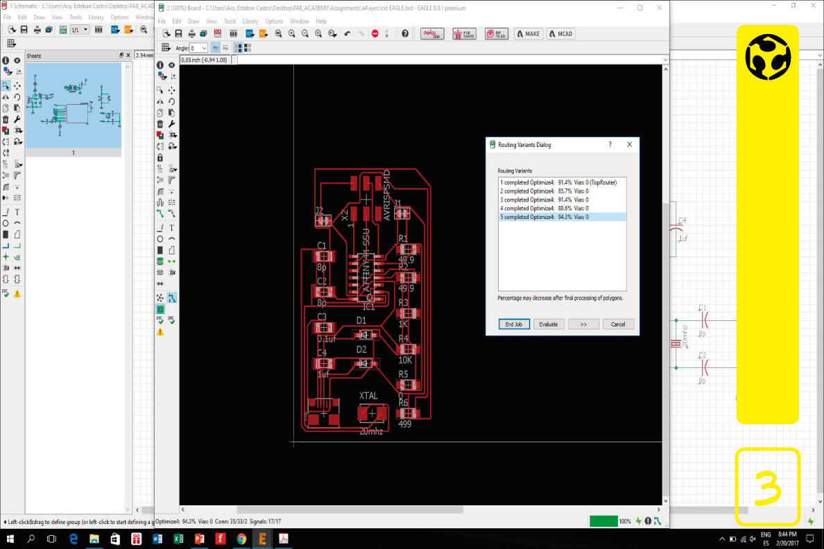The width and height of the screenshot is (824, 549).
Task: Select the Delete (trash) tool in Board palette
Action: (x=160, y=124)
